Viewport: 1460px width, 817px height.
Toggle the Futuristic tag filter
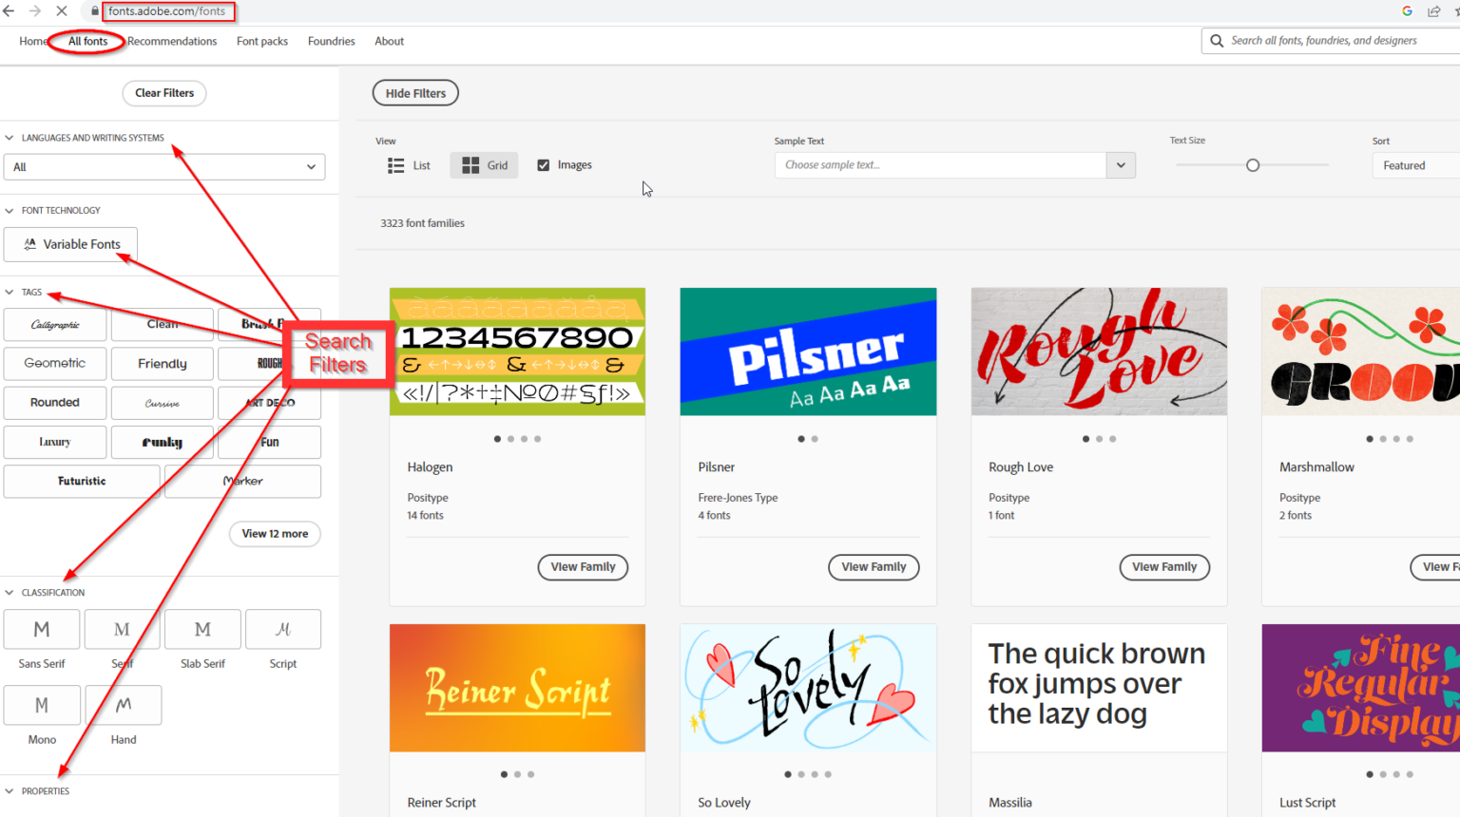point(82,481)
